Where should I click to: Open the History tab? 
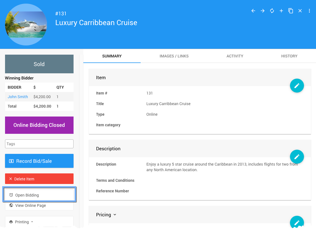point(289,56)
